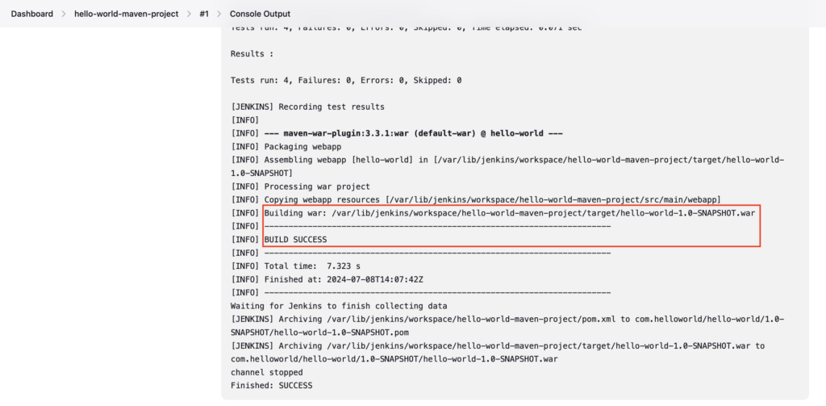Go to hello-world-maven-project breadcrumb
826x406 pixels.
click(127, 14)
